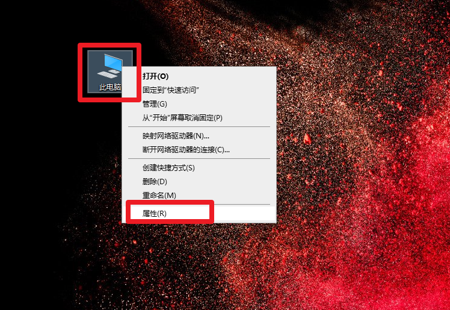Screen dimensions: 450x310
Task: Choose 打开(O) in the context menu
Action: 199,76
